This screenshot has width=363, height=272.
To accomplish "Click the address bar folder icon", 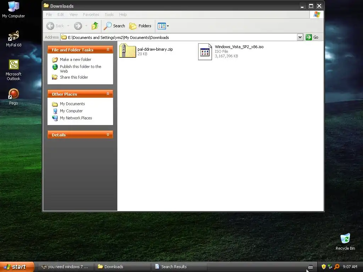I will (64, 37).
